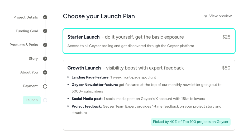The image size is (248, 134).
Task: Navigate to Products & Perks step
Action: (24, 45)
